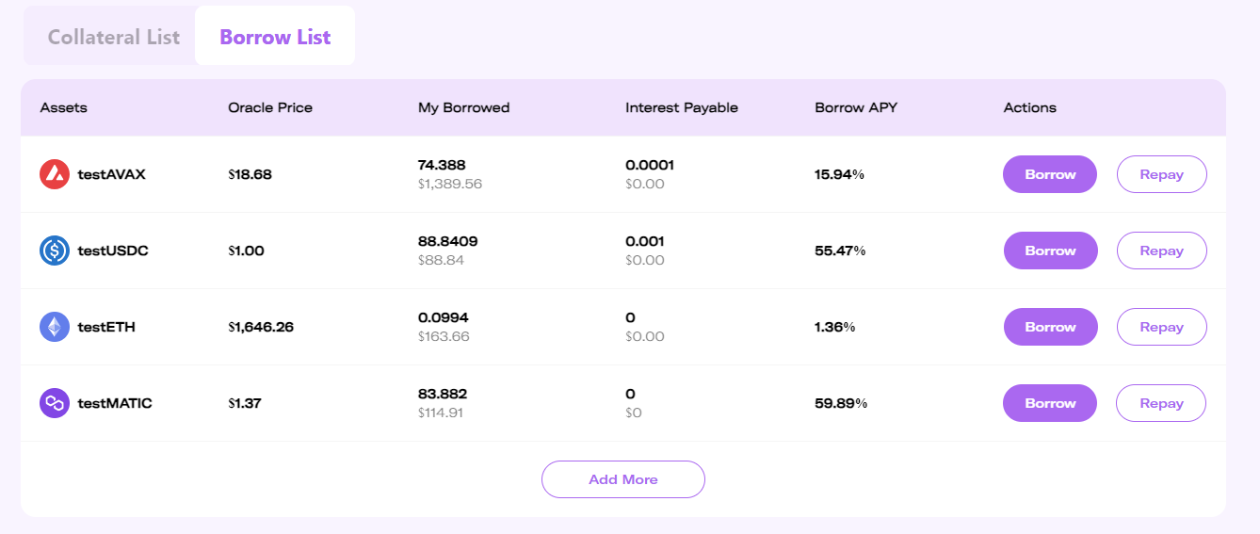The image size is (1260, 534).
Task: Switch to the Collateral List tab
Action: click(x=113, y=37)
